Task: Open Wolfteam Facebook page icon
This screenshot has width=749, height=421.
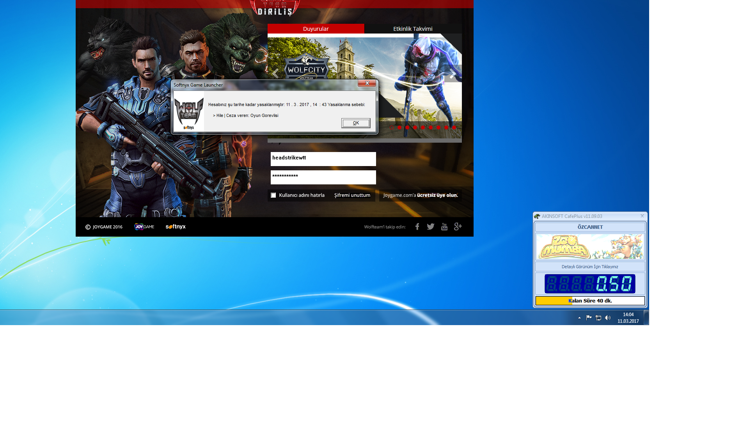Action: click(x=417, y=226)
